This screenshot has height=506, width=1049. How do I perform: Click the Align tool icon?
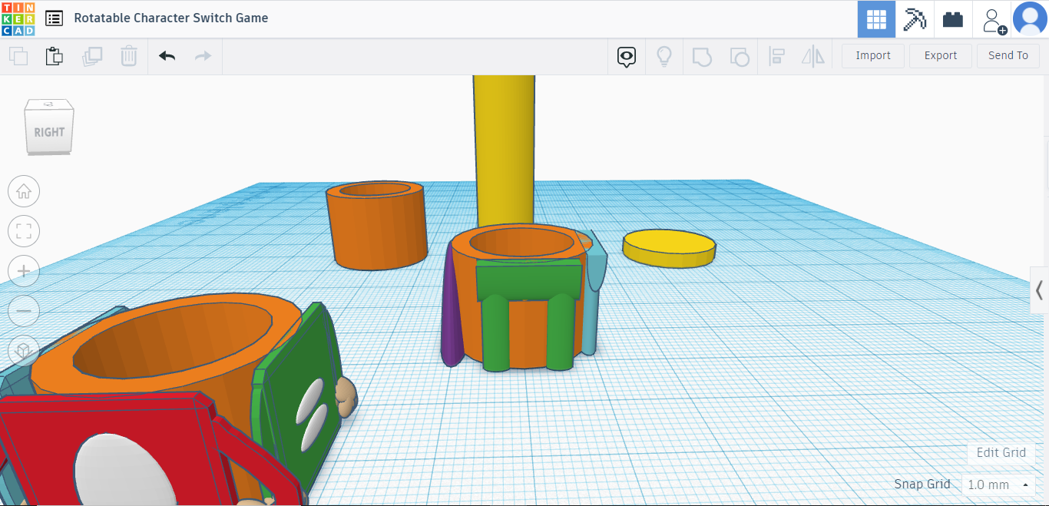(776, 56)
